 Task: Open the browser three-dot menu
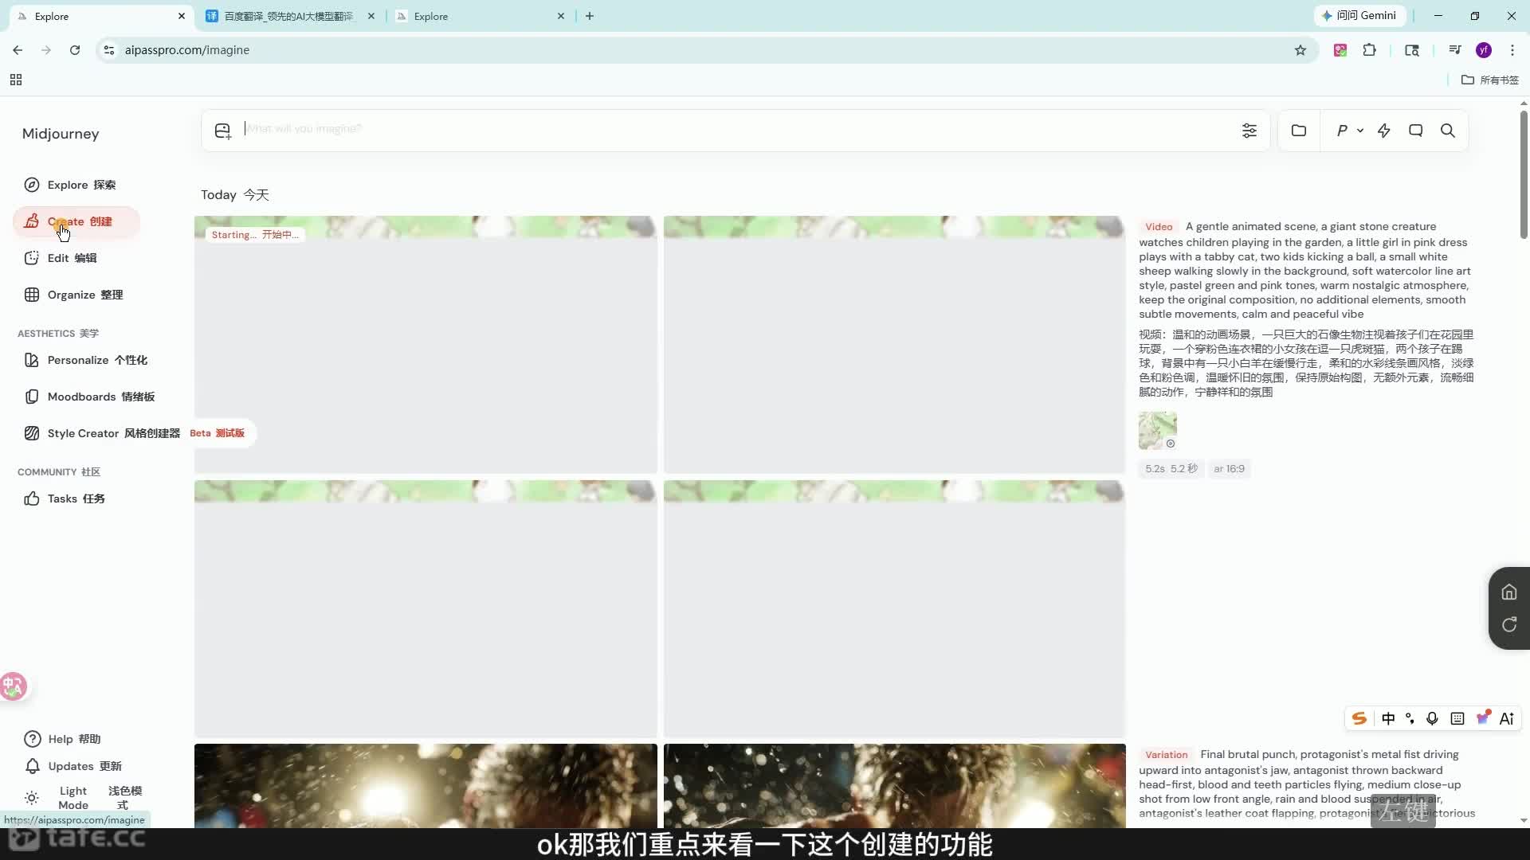[1512, 50]
